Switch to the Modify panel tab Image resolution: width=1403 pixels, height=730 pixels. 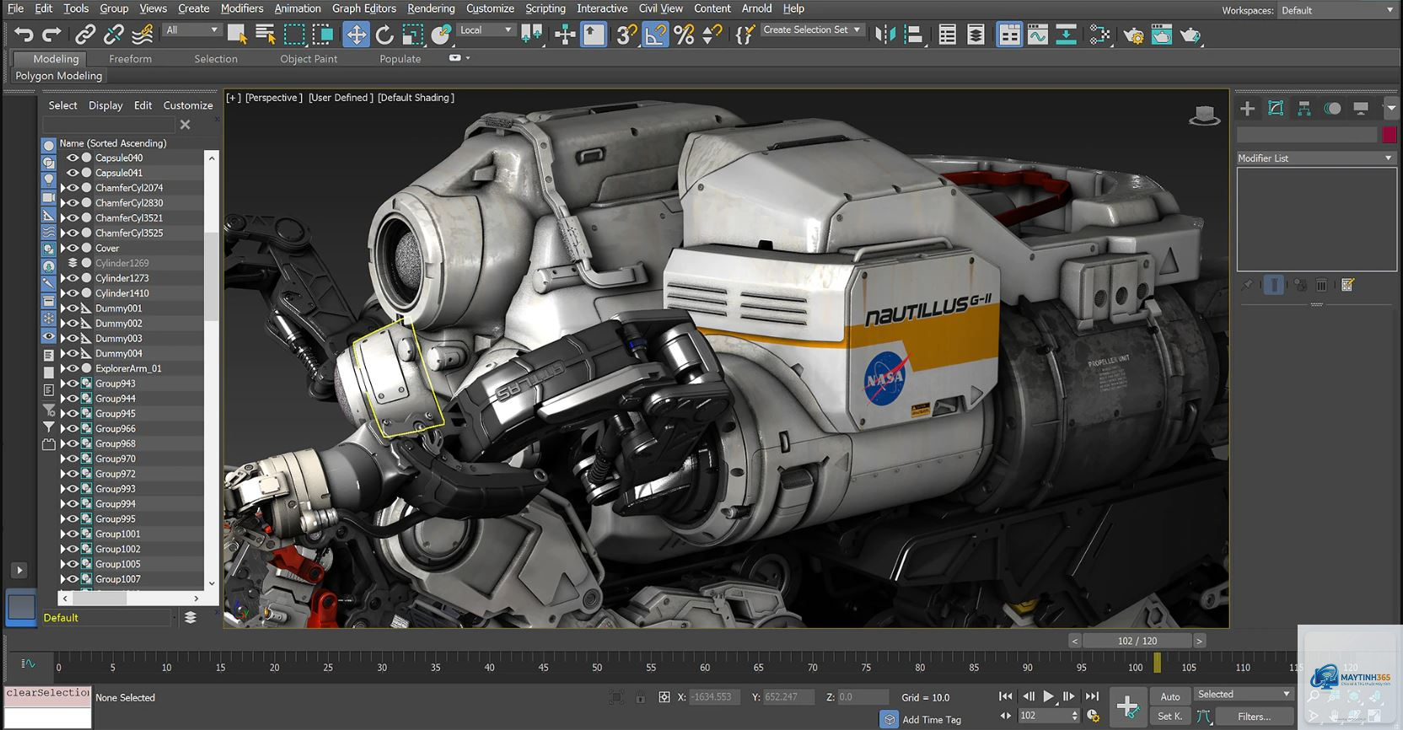click(x=1276, y=108)
